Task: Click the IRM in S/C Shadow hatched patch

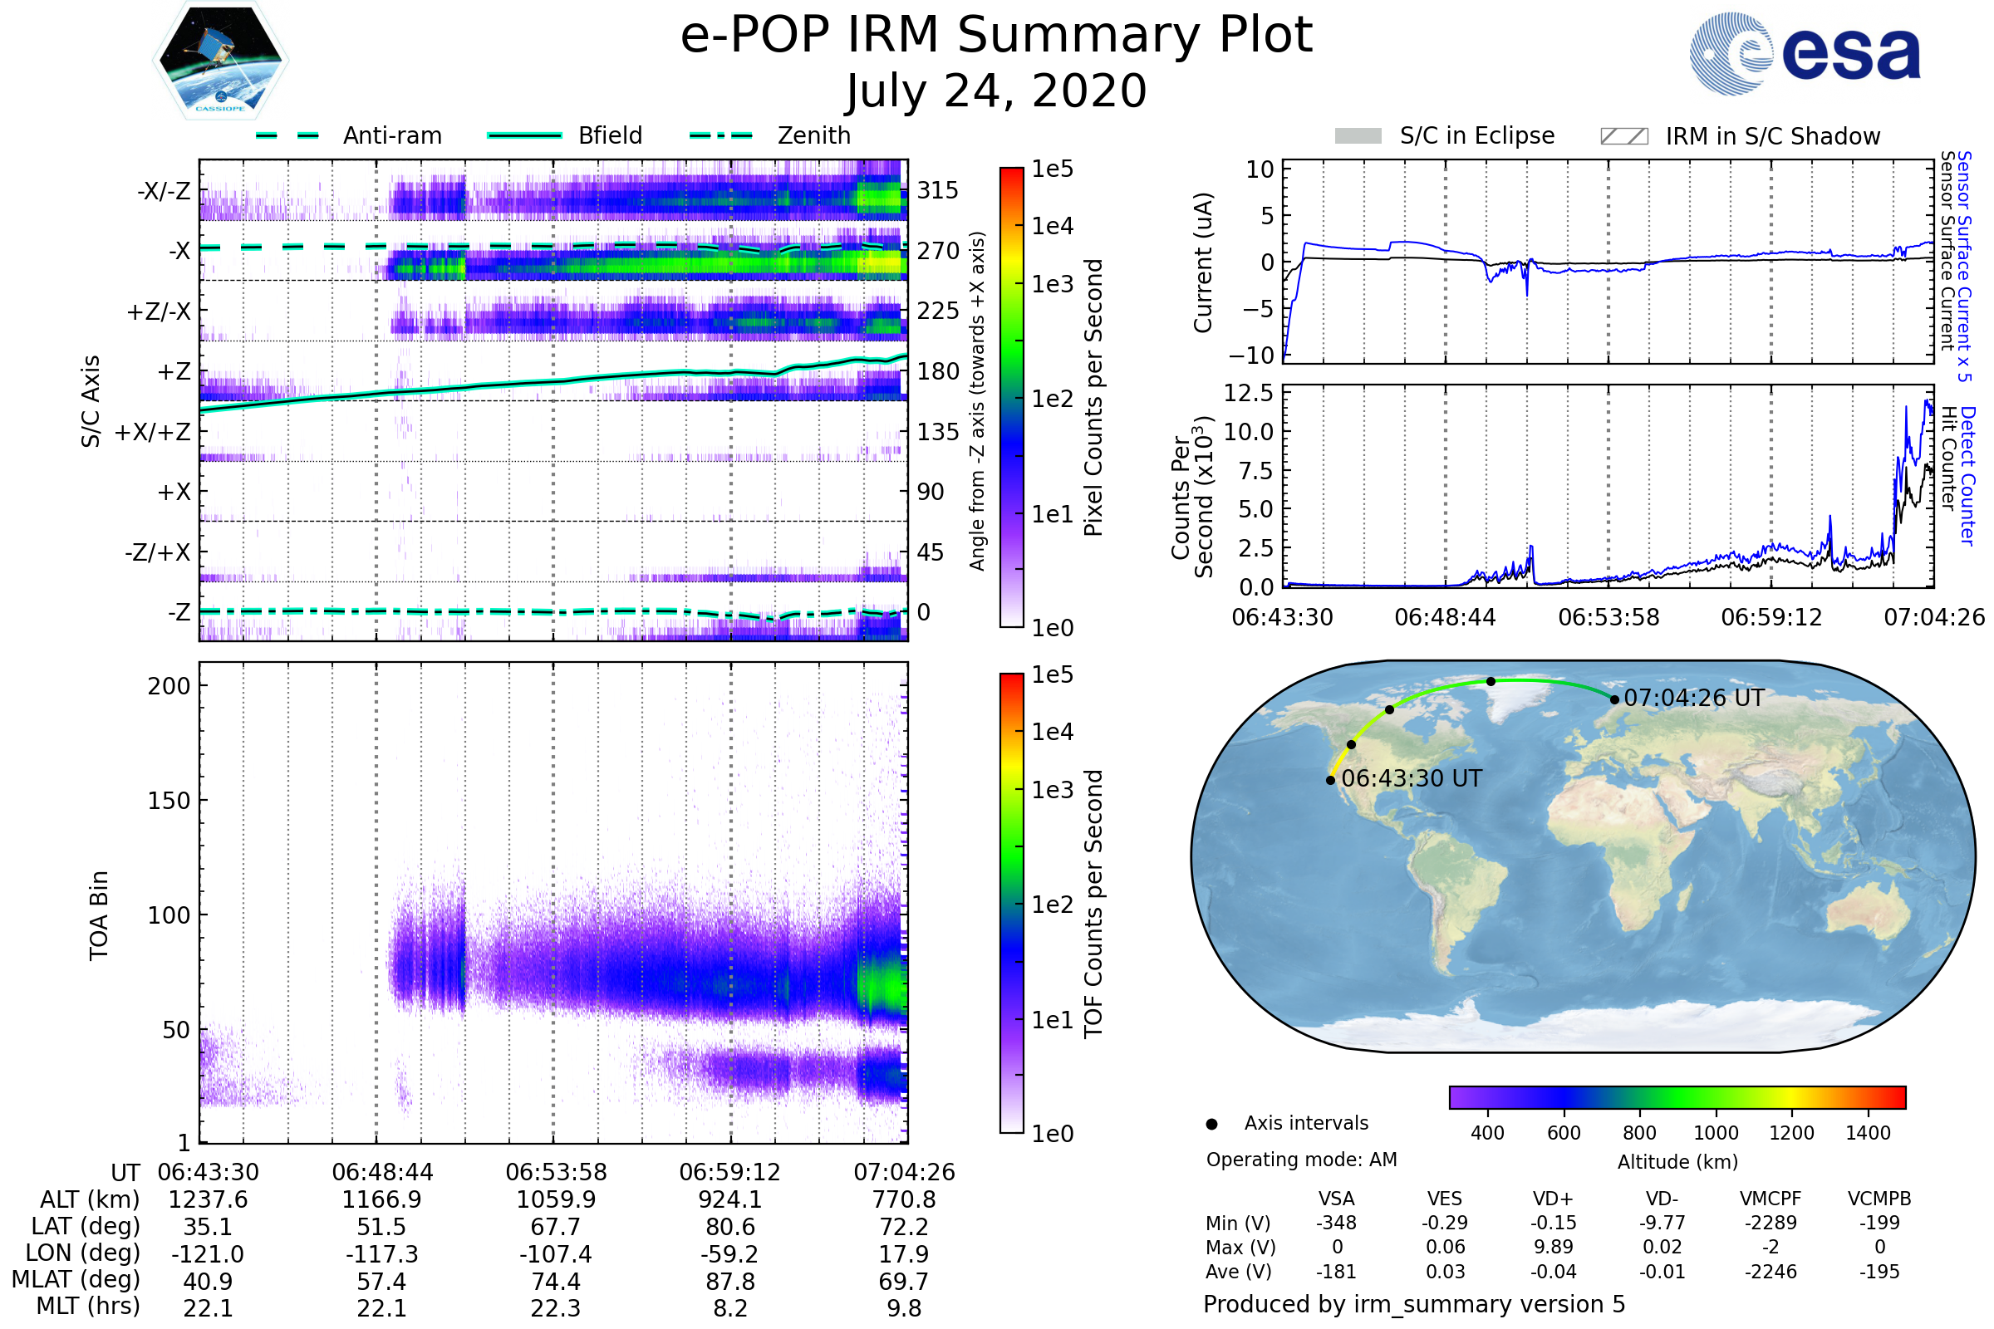Action: point(1623,136)
